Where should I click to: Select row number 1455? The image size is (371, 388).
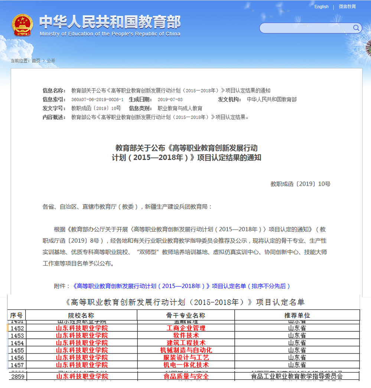(x=17, y=351)
